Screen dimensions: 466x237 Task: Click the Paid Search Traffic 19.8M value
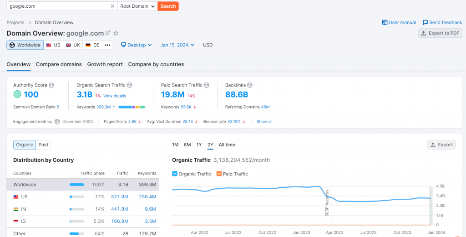[x=172, y=95]
